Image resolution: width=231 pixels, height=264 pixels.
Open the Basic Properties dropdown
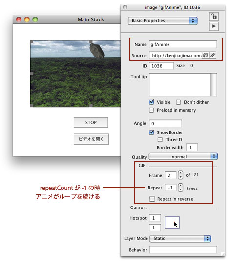click(x=163, y=21)
